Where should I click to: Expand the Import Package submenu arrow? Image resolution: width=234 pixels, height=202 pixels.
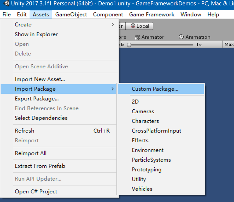click(x=113, y=89)
